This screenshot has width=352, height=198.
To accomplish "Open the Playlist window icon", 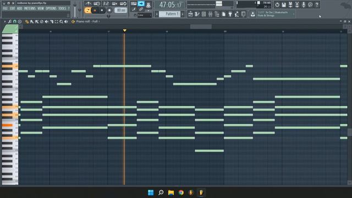I will coord(191,14).
